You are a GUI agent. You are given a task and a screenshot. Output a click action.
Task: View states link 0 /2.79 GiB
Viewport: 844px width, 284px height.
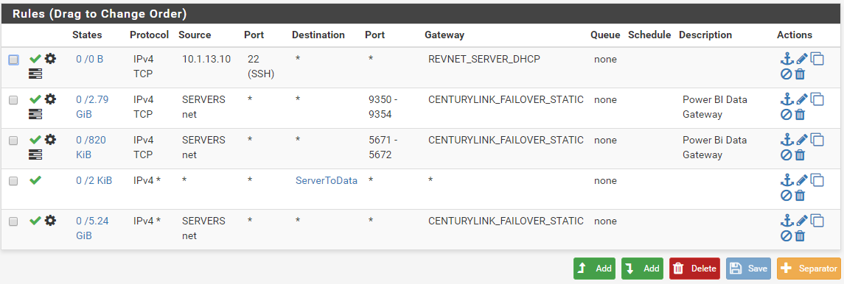[92, 106]
